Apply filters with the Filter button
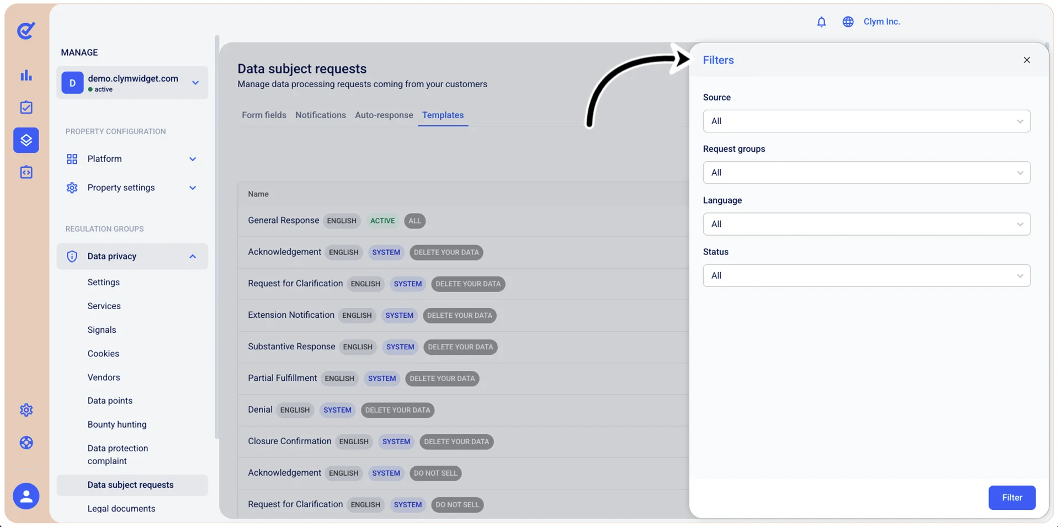1058x527 pixels. pos(1012,498)
